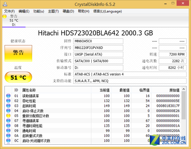
Task: Open the 语言(L)(Language) menu
Action: (107, 11)
